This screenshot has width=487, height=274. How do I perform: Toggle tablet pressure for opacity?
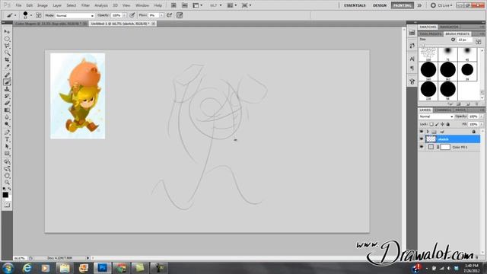132,15
